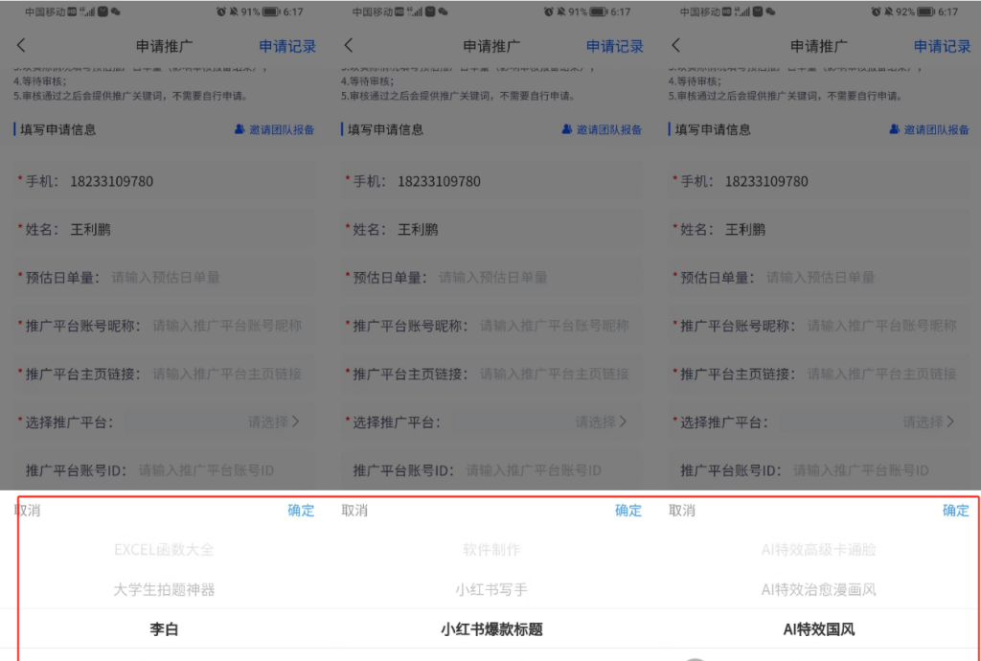
Task: Expand the 选择推广平台 chevron in the left screen
Action: pyautogui.click(x=295, y=422)
